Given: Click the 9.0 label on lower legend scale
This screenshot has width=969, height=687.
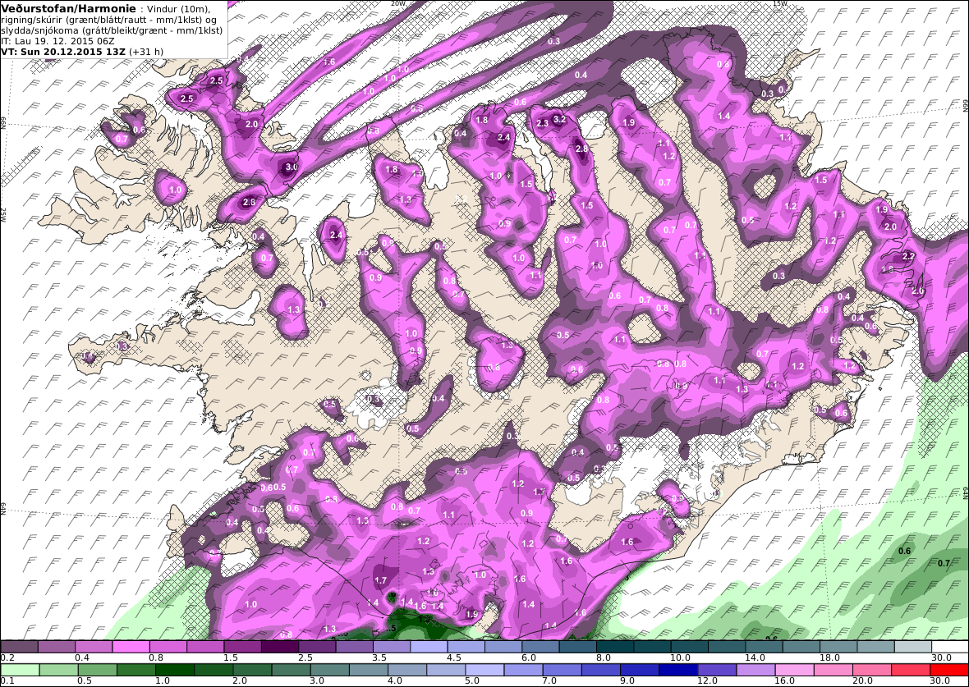Looking at the screenshot, I should 627,680.
